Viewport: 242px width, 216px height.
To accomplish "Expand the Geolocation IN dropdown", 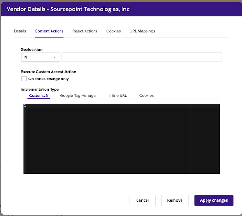I will click(41, 57).
